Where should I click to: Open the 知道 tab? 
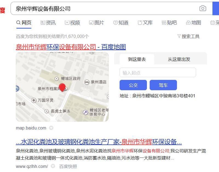tap(121, 23)
